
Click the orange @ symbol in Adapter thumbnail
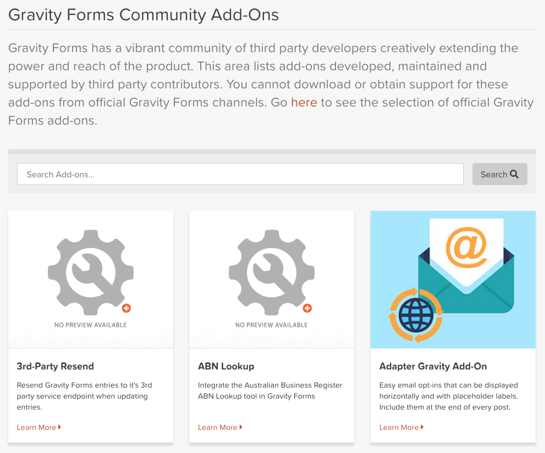466,247
